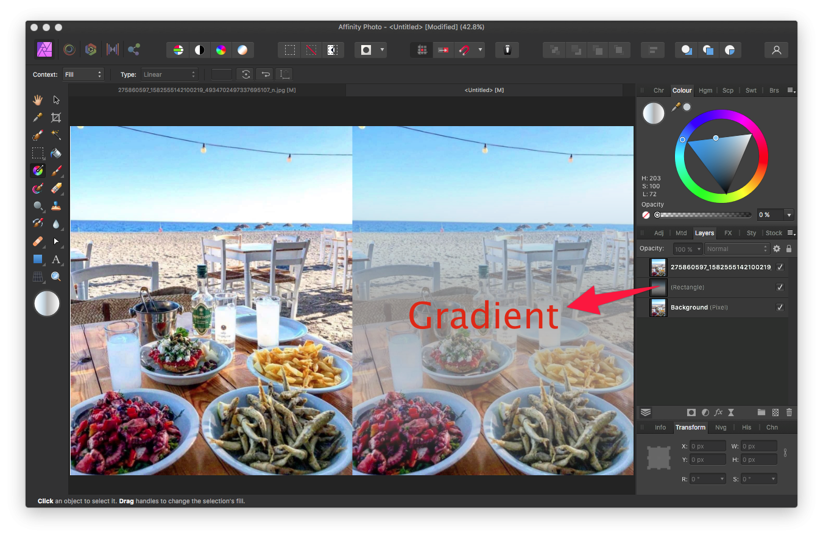
Task: Toggle visibility of the Rectangle layer
Action: click(780, 287)
